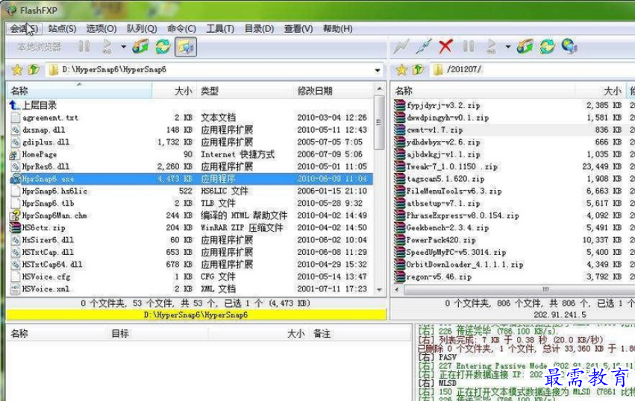Toggle the local/remote browser switch icon

pyautogui.click(x=186, y=47)
